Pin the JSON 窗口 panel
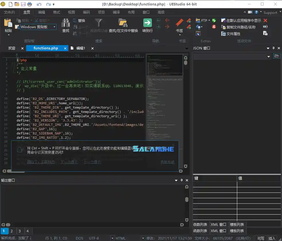 pos(273,48)
